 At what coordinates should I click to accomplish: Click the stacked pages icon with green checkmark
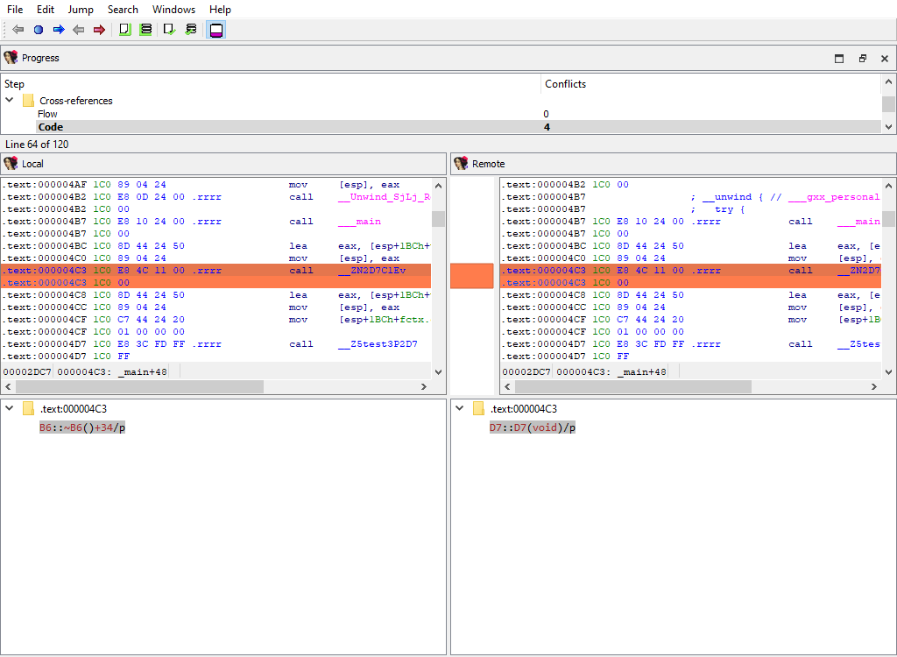click(x=191, y=30)
